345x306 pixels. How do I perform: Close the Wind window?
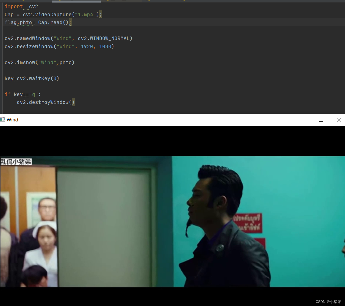click(x=339, y=120)
